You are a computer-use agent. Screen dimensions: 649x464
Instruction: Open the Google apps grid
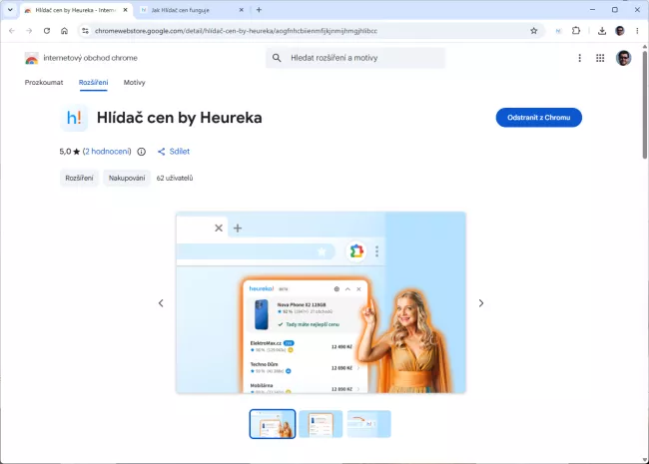(x=600, y=58)
